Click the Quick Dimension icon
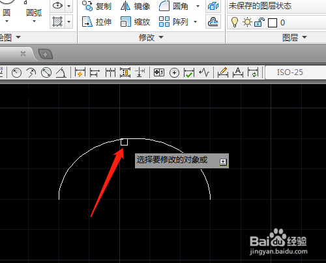 80,72
